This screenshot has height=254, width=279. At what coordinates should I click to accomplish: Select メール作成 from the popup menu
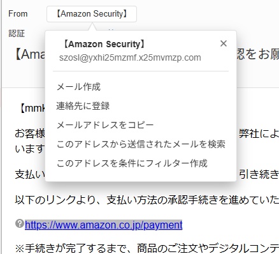78,87
